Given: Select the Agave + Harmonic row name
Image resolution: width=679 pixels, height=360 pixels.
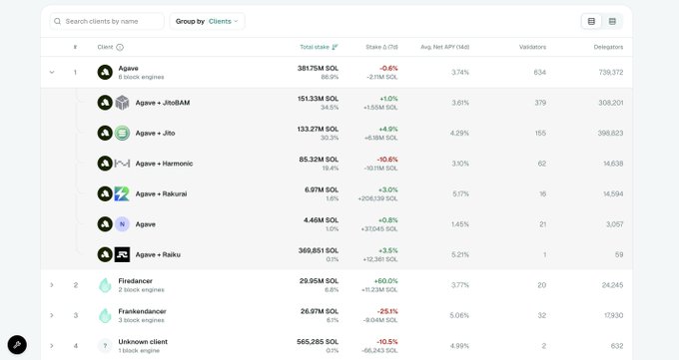Looking at the screenshot, I should click(x=164, y=164).
